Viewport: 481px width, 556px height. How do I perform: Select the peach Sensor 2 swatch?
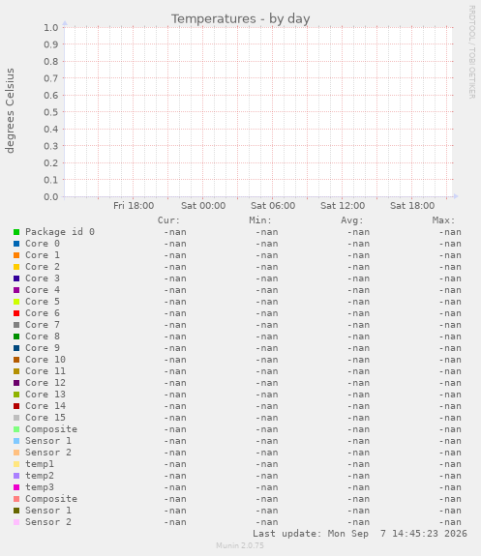pos(16,453)
